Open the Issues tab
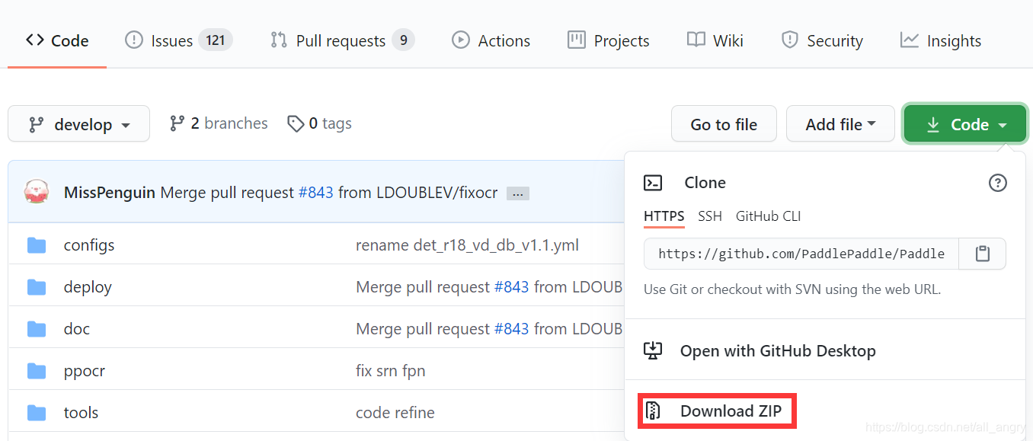The image size is (1033, 441). [x=178, y=40]
